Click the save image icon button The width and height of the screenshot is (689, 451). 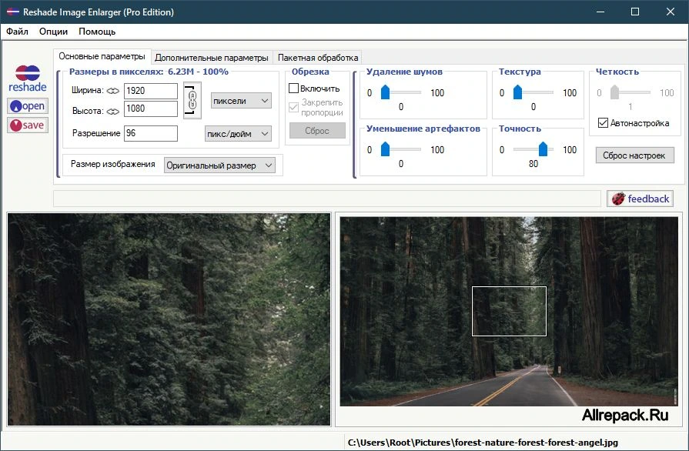[28, 125]
